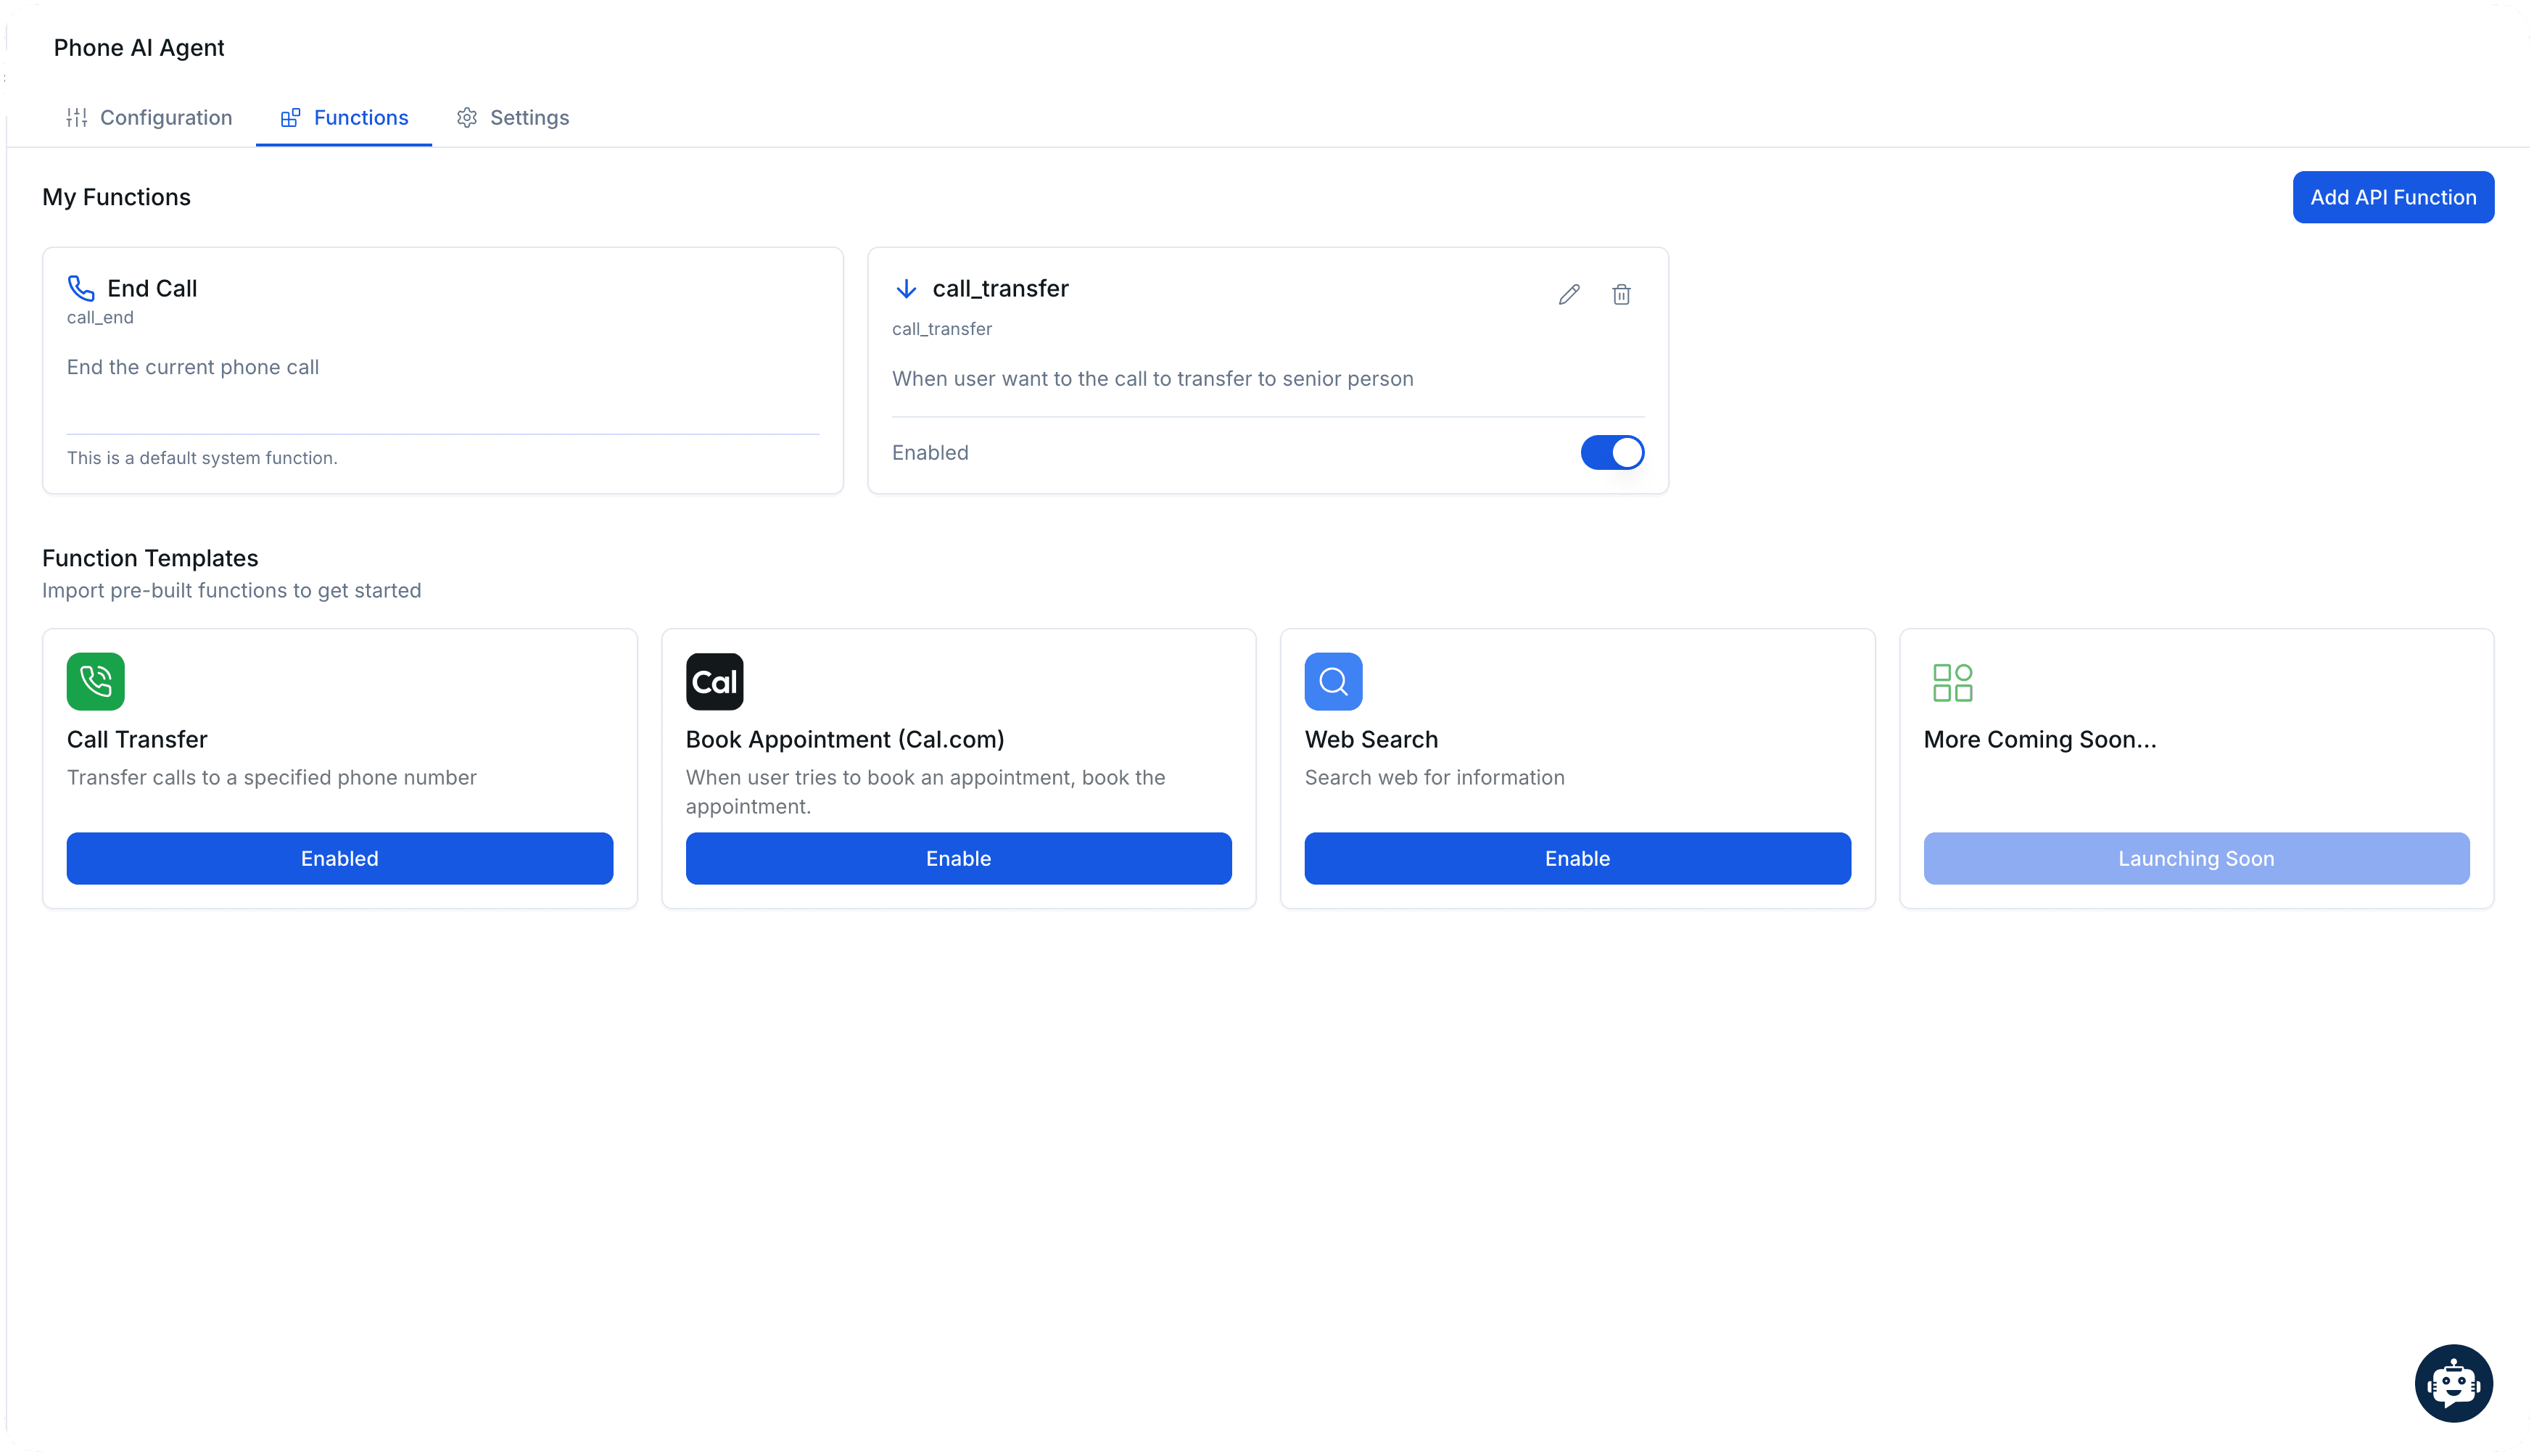Image resolution: width=2534 pixels, height=1456 pixels.
Task: Click the green Call Transfer phone icon
Action: [95, 681]
